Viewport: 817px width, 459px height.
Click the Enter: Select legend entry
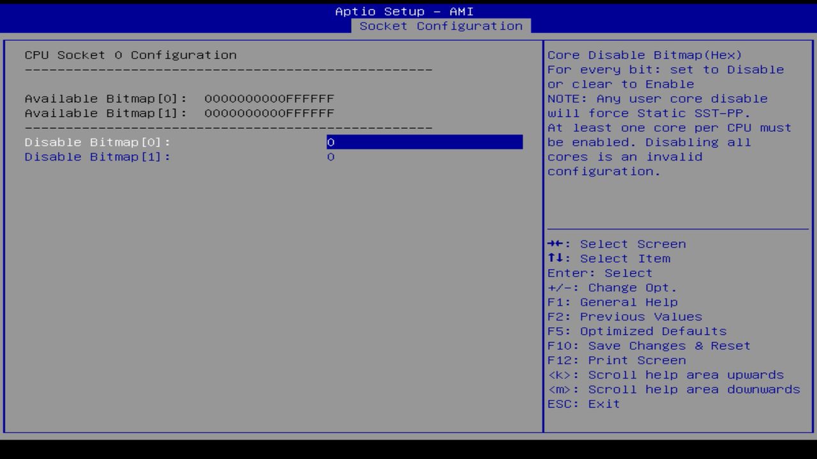(600, 273)
